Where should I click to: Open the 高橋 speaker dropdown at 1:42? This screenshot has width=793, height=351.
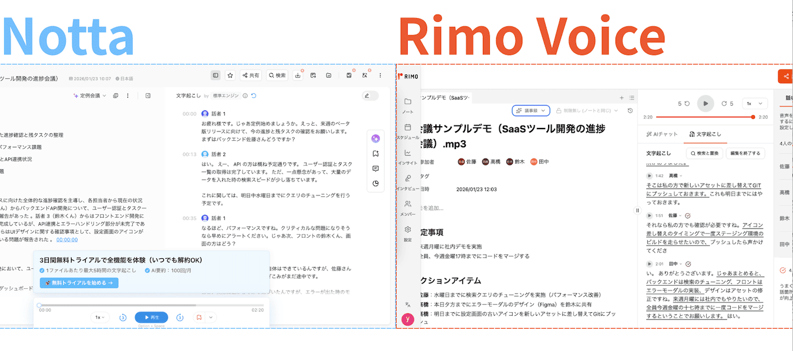click(x=676, y=176)
